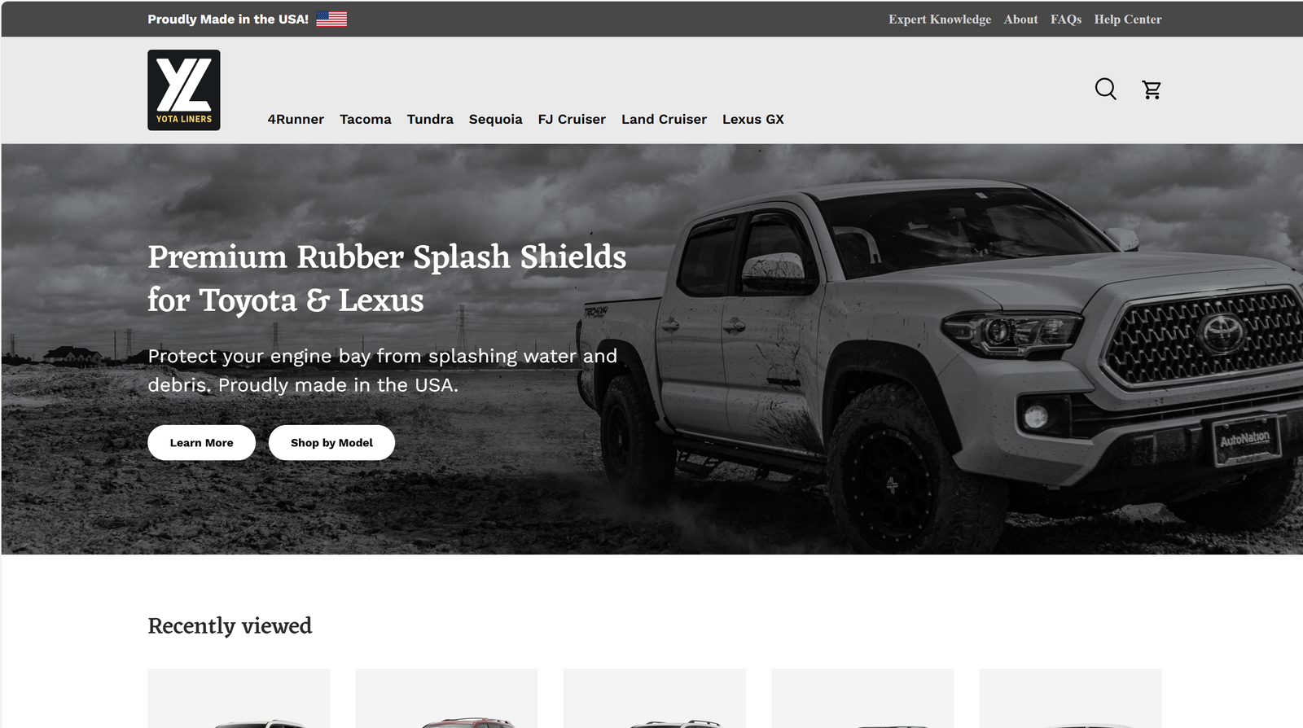
Task: Select Tundra in the navigation bar
Action: coord(430,119)
